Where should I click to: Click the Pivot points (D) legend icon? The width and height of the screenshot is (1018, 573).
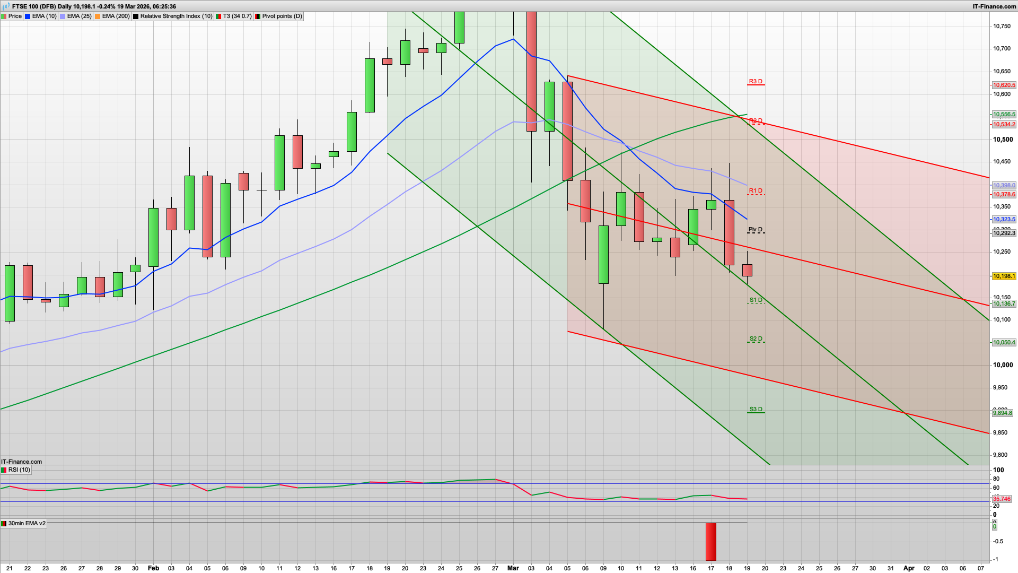(x=257, y=16)
